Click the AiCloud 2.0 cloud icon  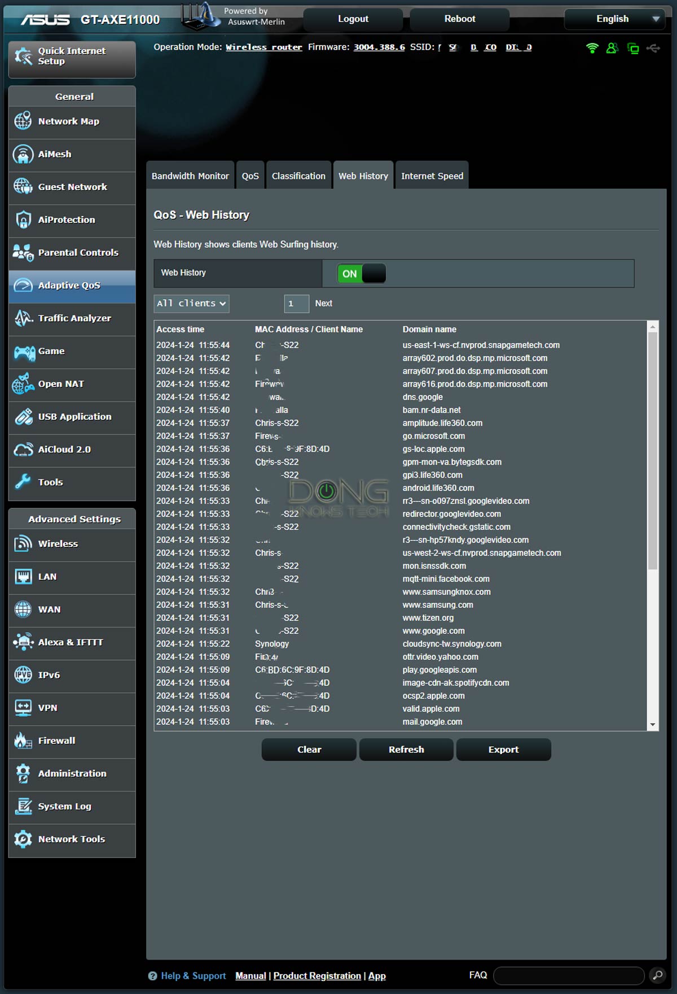(23, 449)
